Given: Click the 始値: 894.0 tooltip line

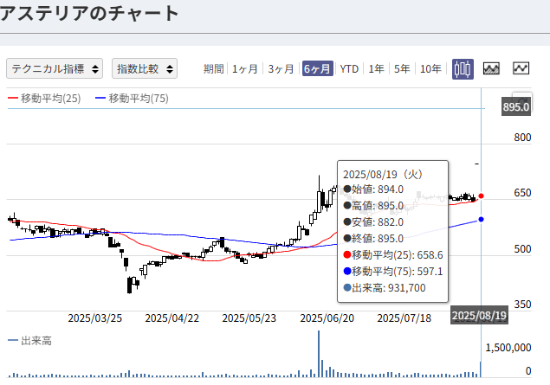Looking at the screenshot, I should click(x=373, y=189).
